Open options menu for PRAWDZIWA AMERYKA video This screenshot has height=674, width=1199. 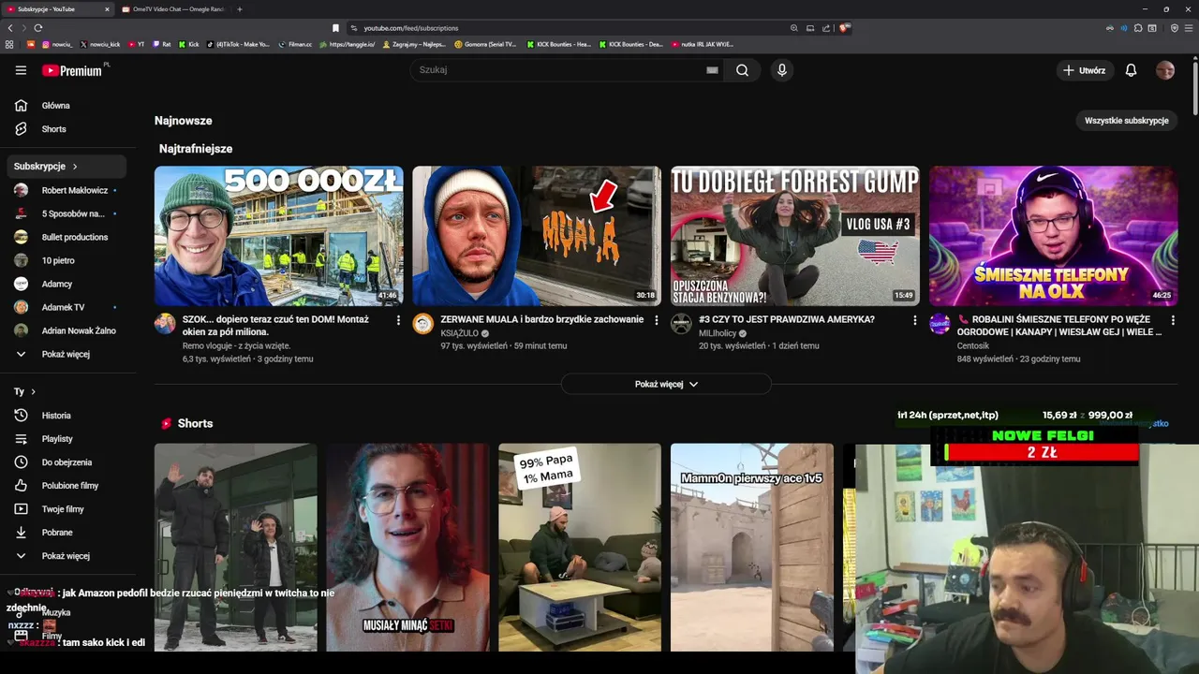point(914,320)
